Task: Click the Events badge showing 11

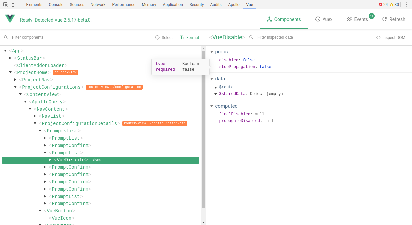Action: click(x=371, y=16)
